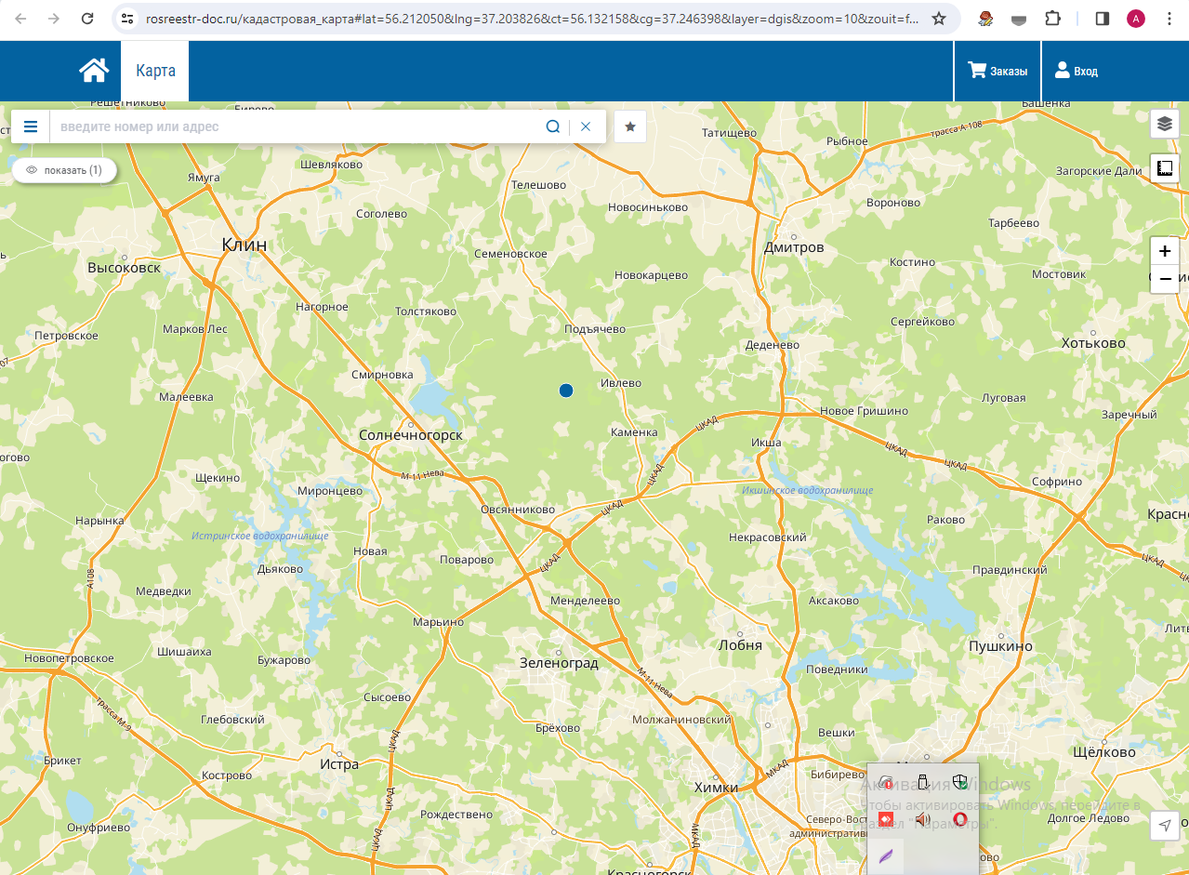Click the purple feather tray icon
1189x875 pixels.
[x=885, y=855]
